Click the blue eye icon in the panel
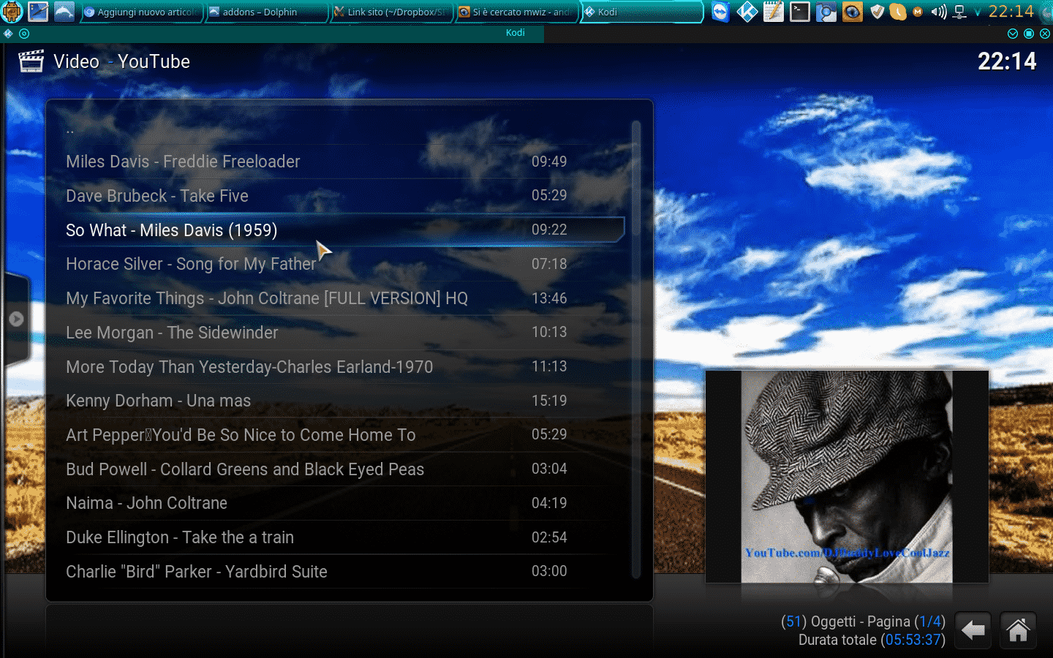Viewport: 1053px width, 658px height. (852, 12)
